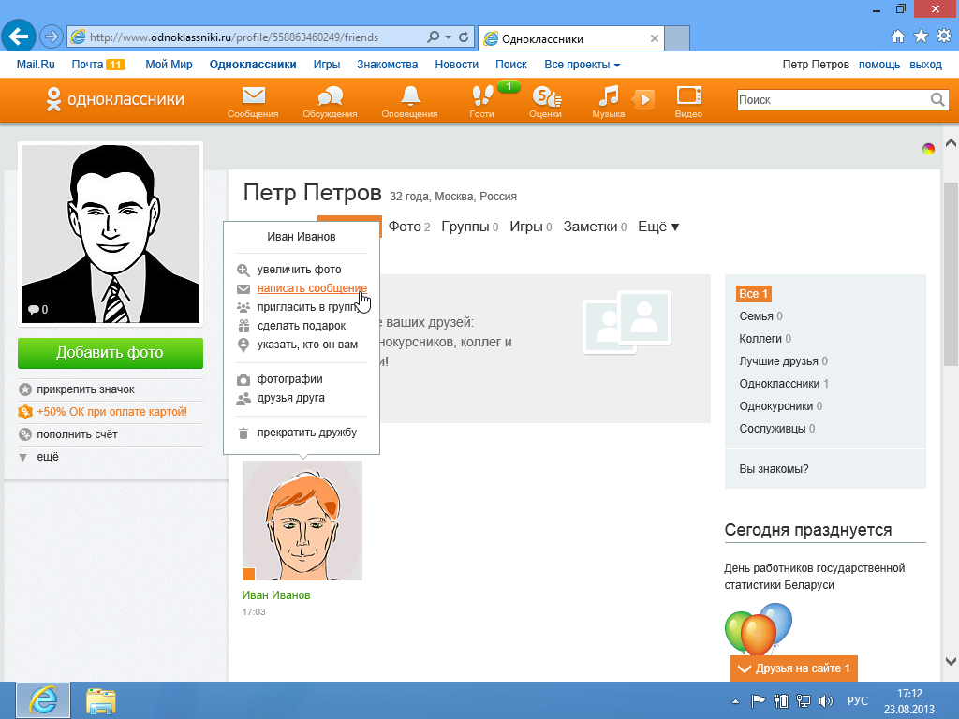Expand the Друзья на сайте panel

[794, 668]
